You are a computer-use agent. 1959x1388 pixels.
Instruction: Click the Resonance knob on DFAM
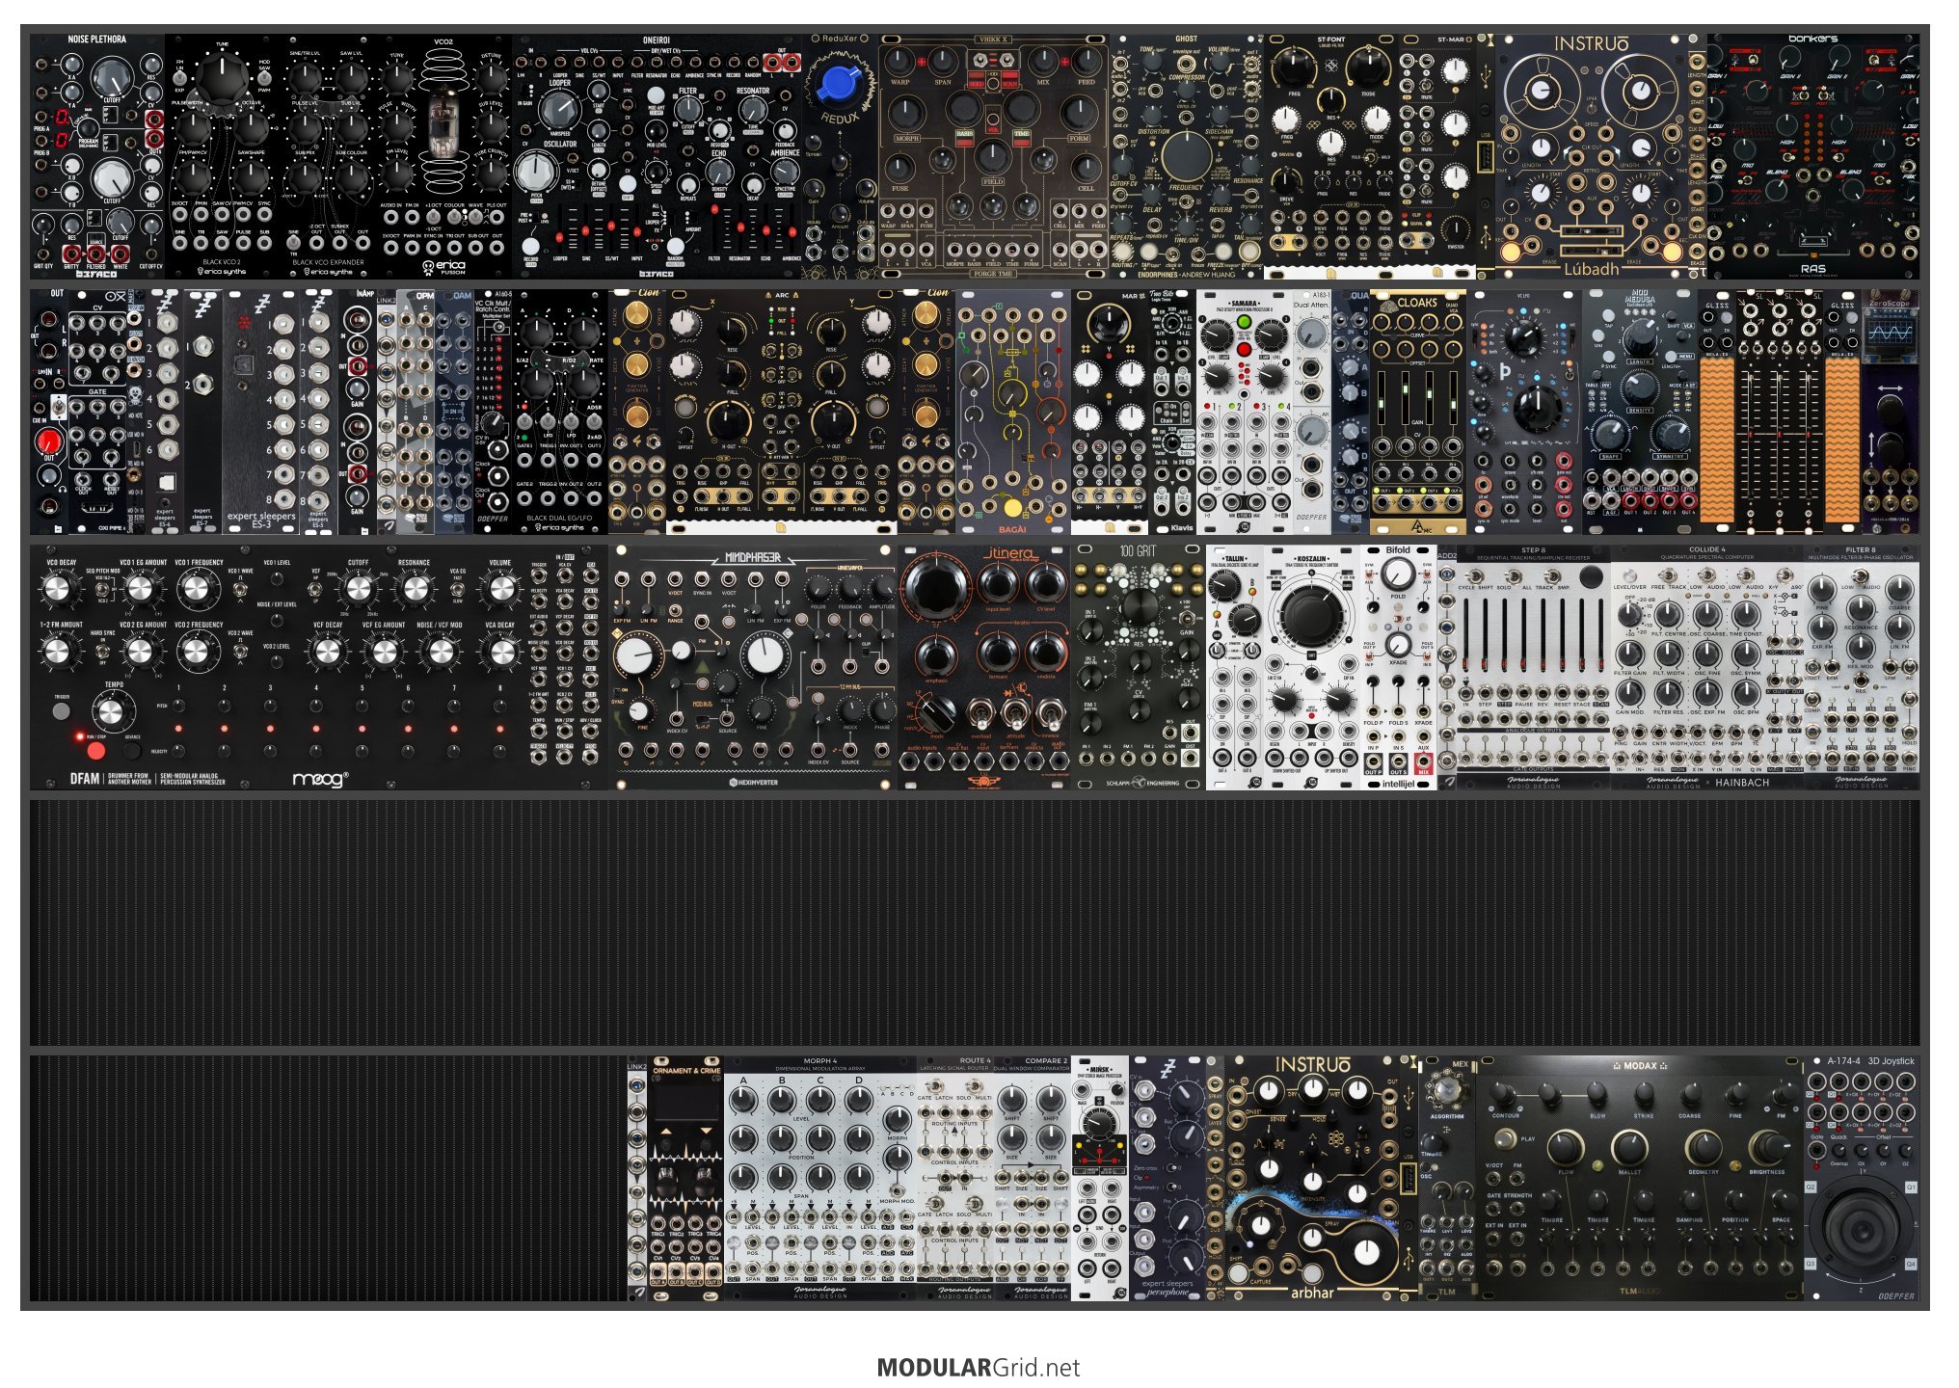tap(415, 589)
